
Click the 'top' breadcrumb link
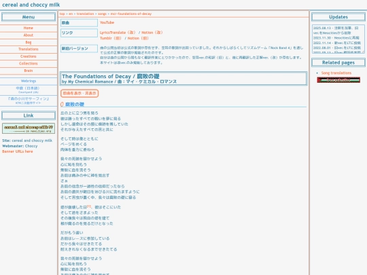[x=62, y=14]
